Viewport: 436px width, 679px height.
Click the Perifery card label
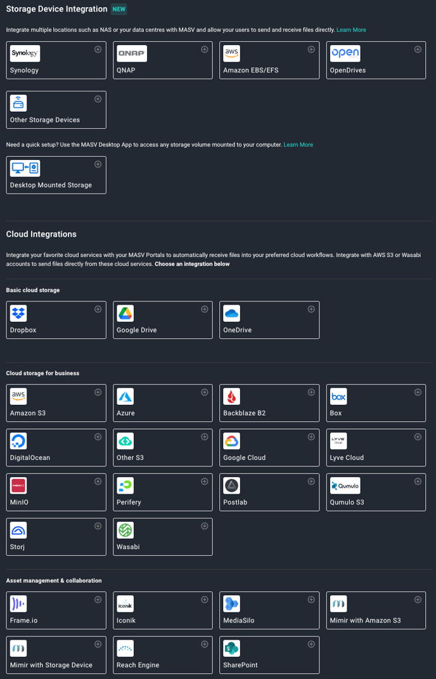[129, 503]
